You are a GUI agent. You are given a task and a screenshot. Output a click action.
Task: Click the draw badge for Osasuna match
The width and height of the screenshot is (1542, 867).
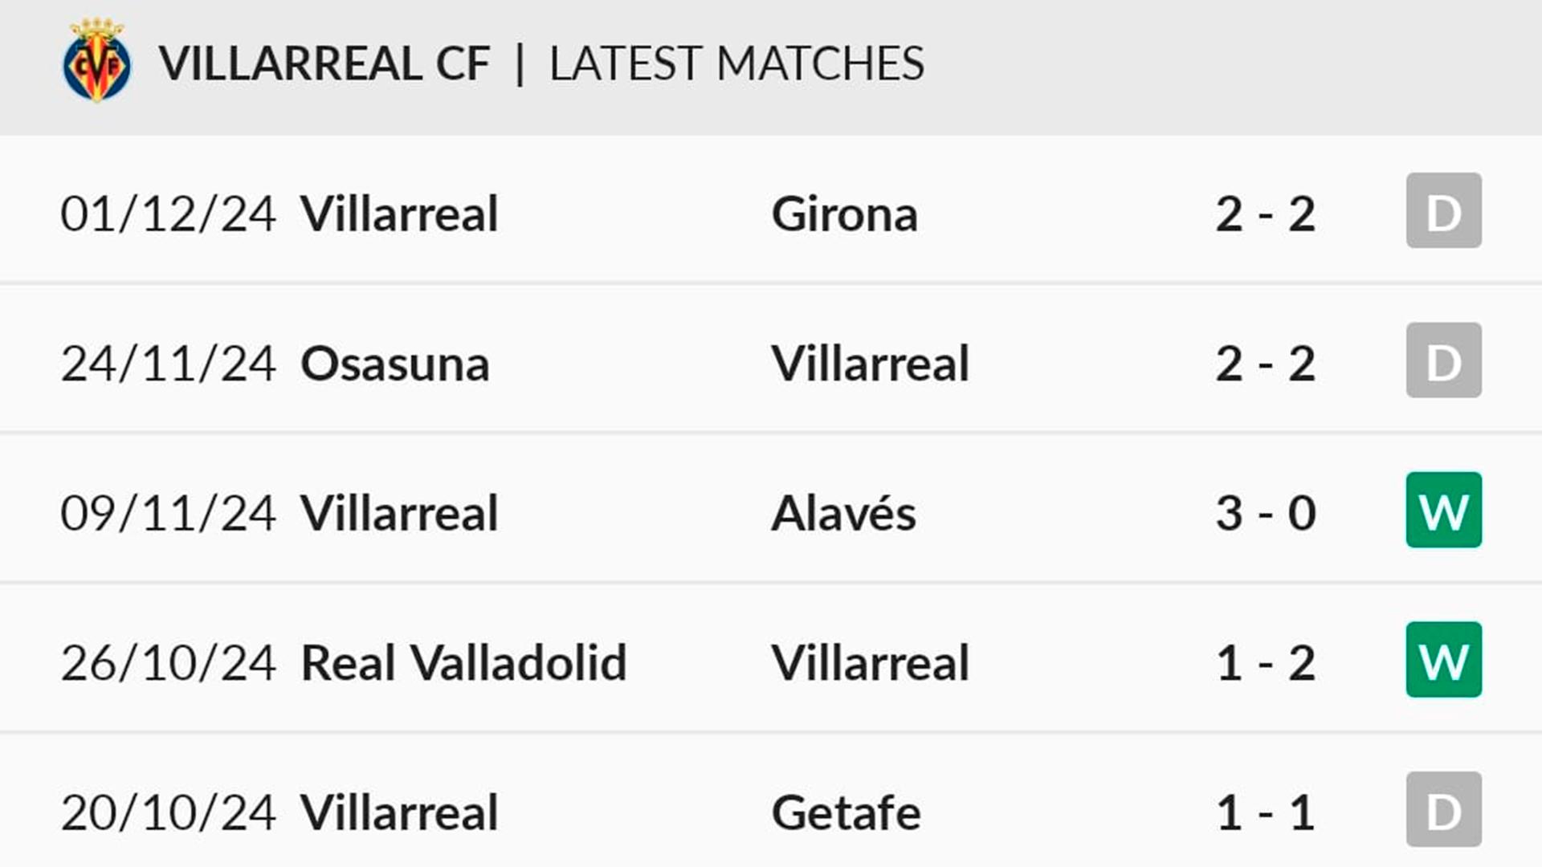[x=1443, y=360]
